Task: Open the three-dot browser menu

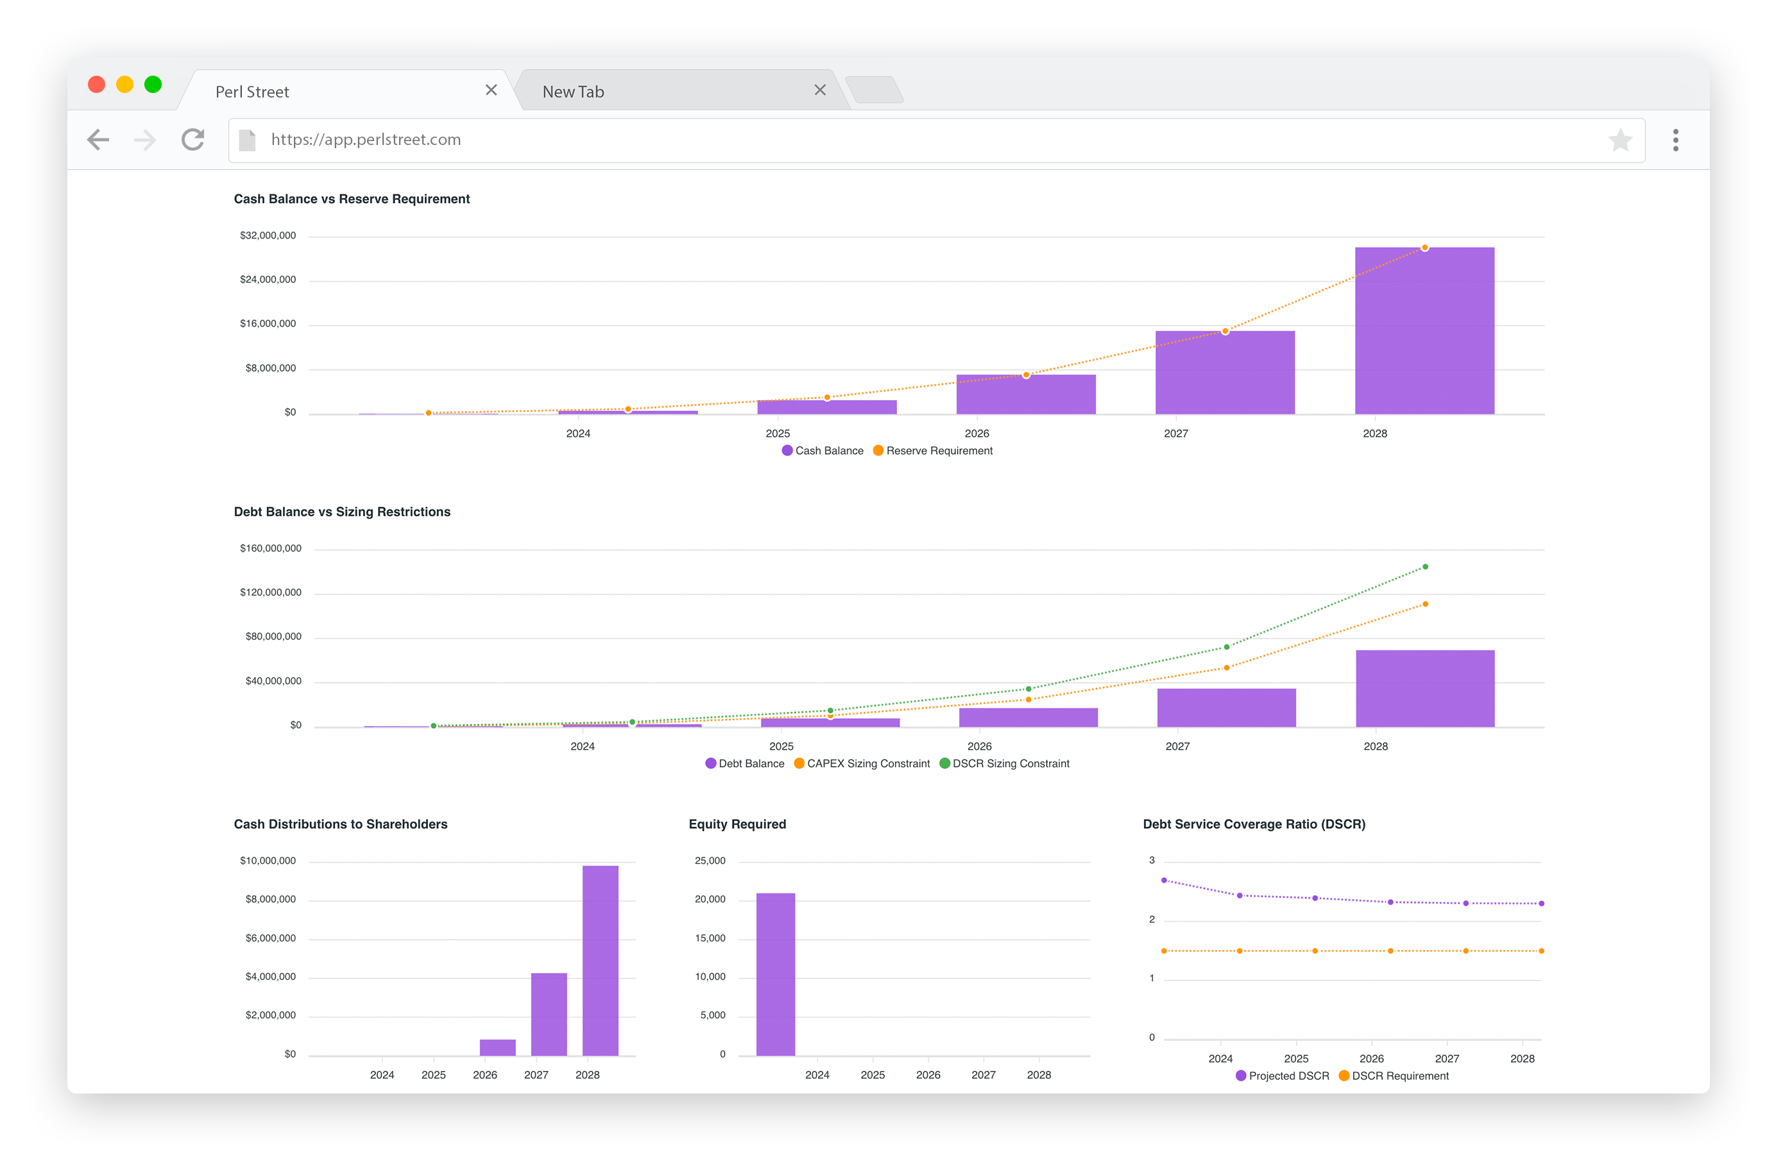Action: (1675, 140)
